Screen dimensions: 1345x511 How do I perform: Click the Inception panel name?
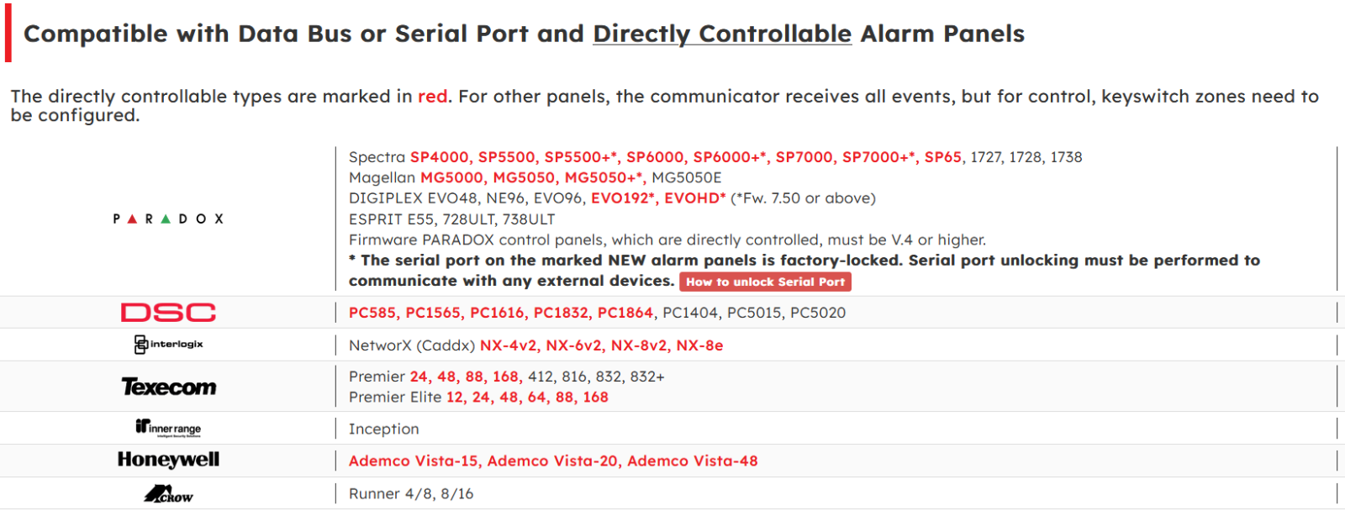[384, 429]
